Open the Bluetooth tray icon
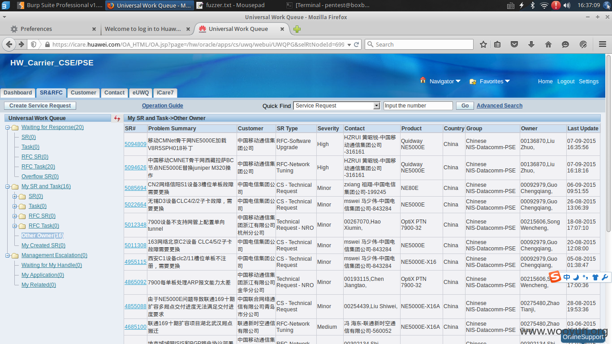Screen dimensions: 612x344 point(533,5)
